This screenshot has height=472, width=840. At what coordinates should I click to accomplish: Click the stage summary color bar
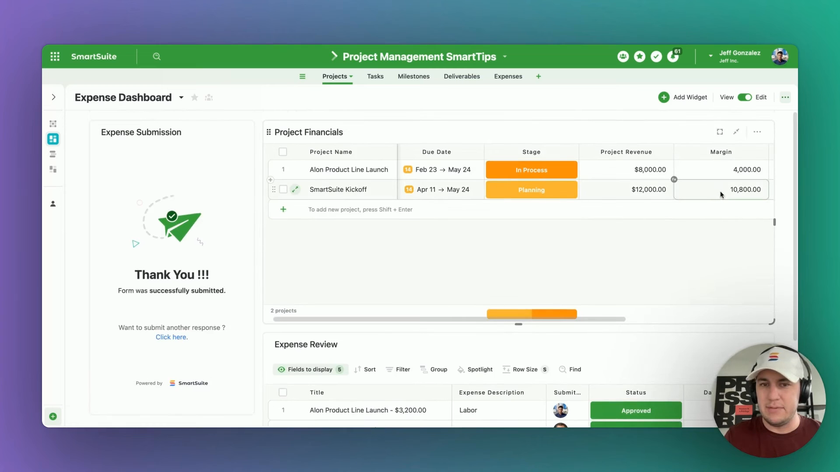coord(532,314)
